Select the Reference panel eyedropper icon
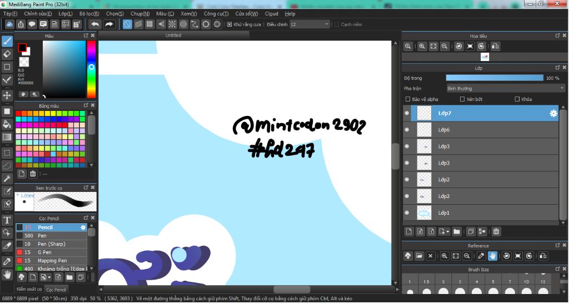This screenshot has width=569, height=304. pos(481,256)
